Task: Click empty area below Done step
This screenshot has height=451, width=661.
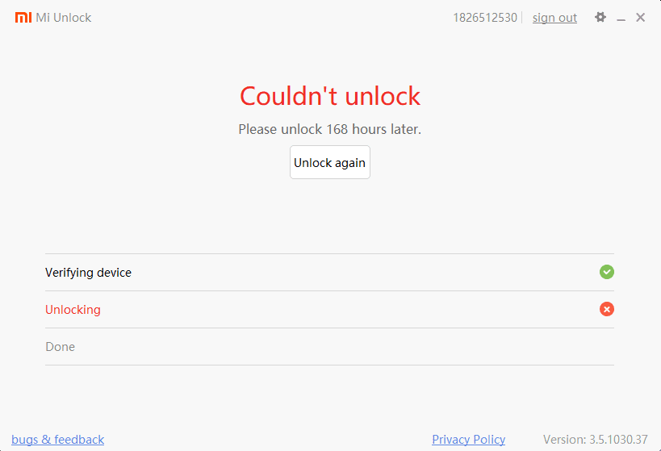Action: click(x=329, y=396)
